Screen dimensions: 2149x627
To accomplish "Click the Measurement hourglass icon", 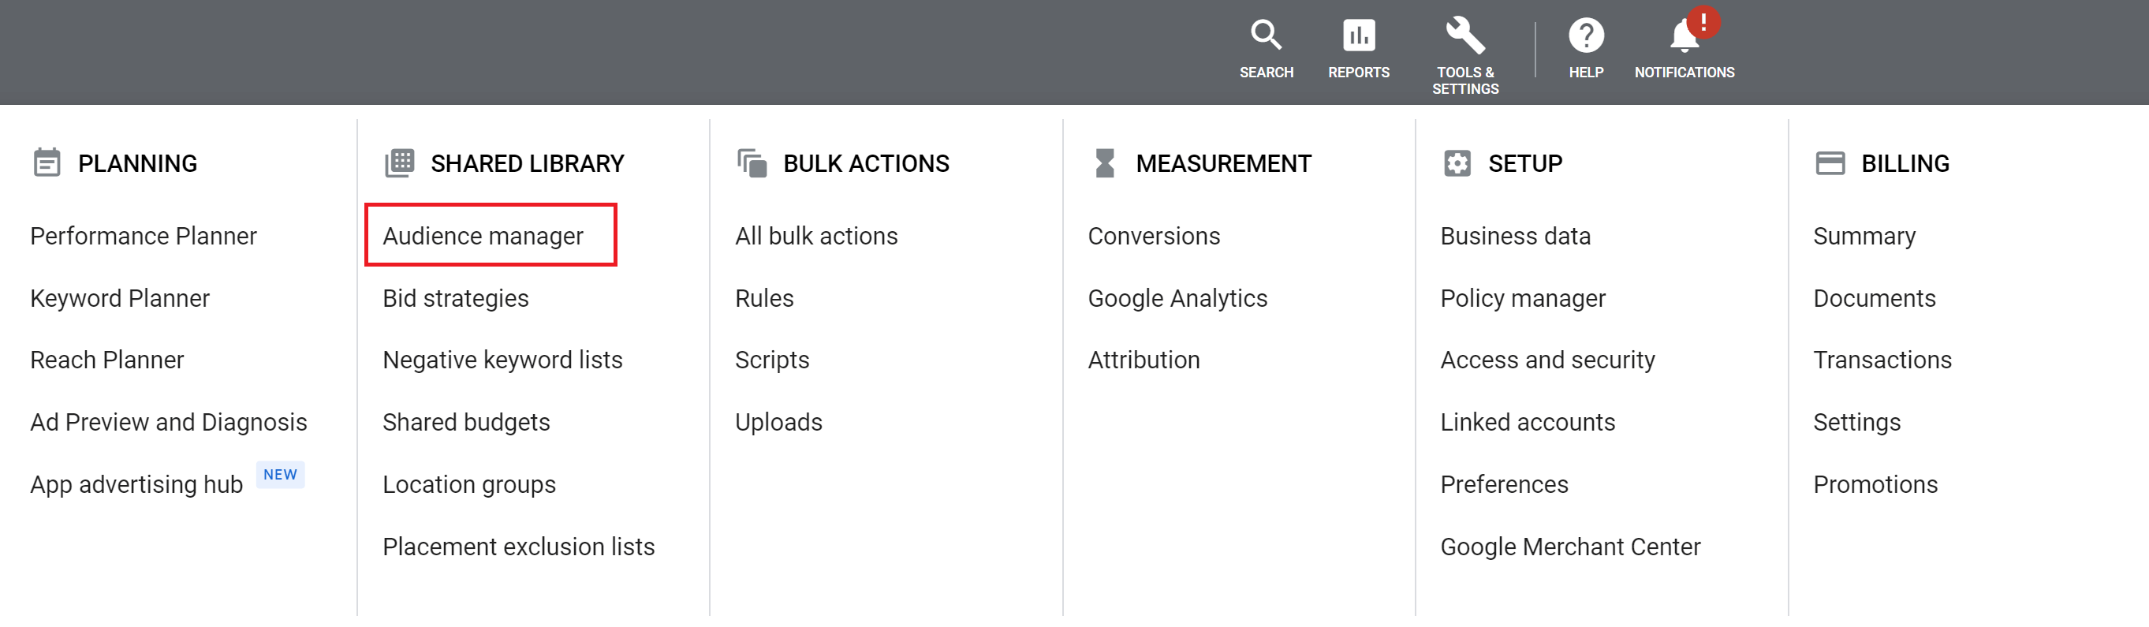I will pos(1105,162).
